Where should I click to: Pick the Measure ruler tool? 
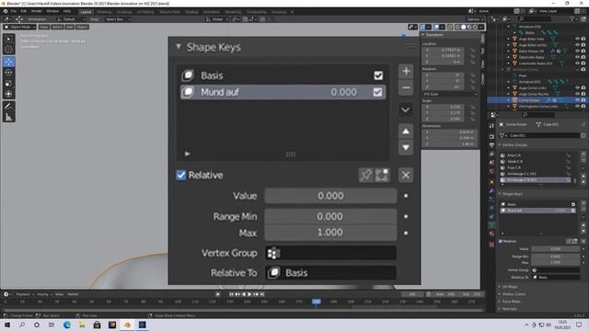pyautogui.click(x=9, y=117)
